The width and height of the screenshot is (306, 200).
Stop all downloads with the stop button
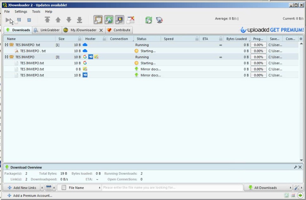coord(29,20)
